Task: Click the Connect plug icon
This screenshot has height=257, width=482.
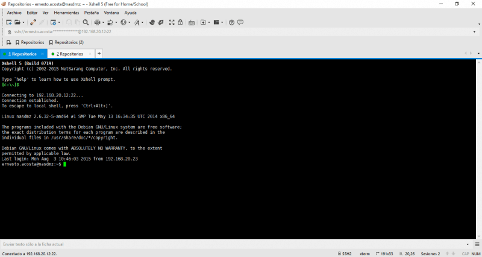Action: click(33, 22)
